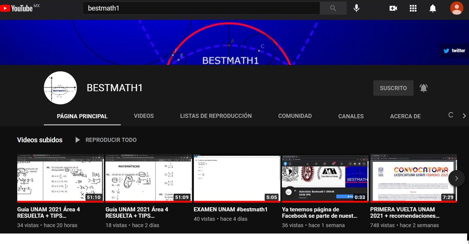Open the 51:09 Guía UNAM thumbnail
Viewport: 469px width, 244px height.
pyautogui.click(x=149, y=178)
